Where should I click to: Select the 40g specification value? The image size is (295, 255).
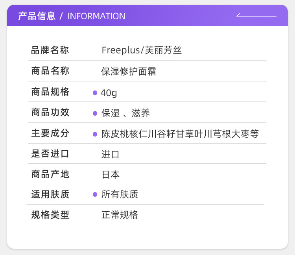109,93
